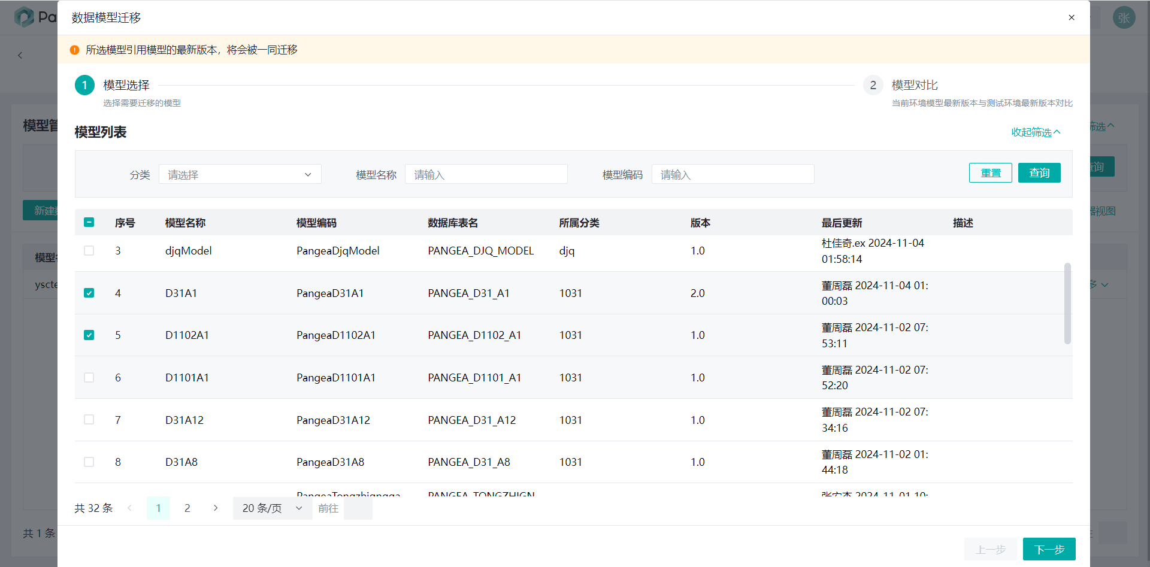The image size is (1150, 567).
Task: Click the 序号 column header
Action: 125,223
